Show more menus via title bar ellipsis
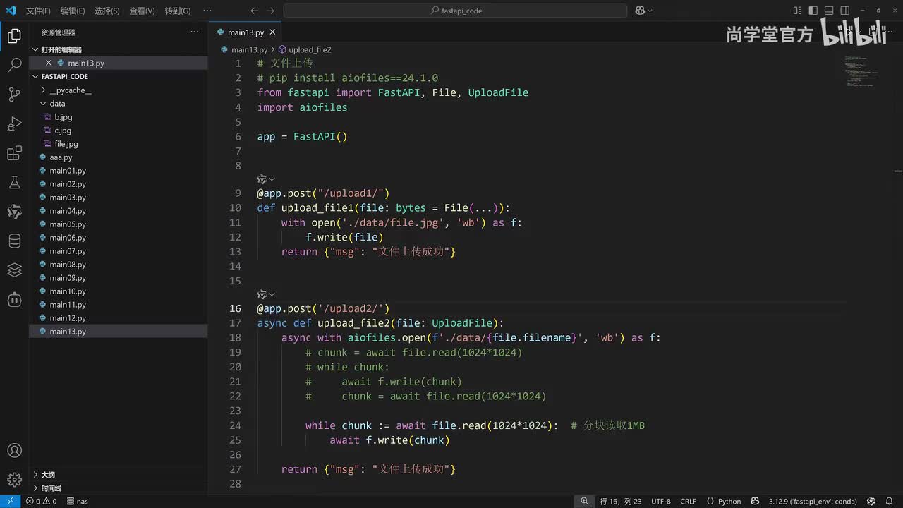Viewport: 903px width, 508px height. click(207, 11)
